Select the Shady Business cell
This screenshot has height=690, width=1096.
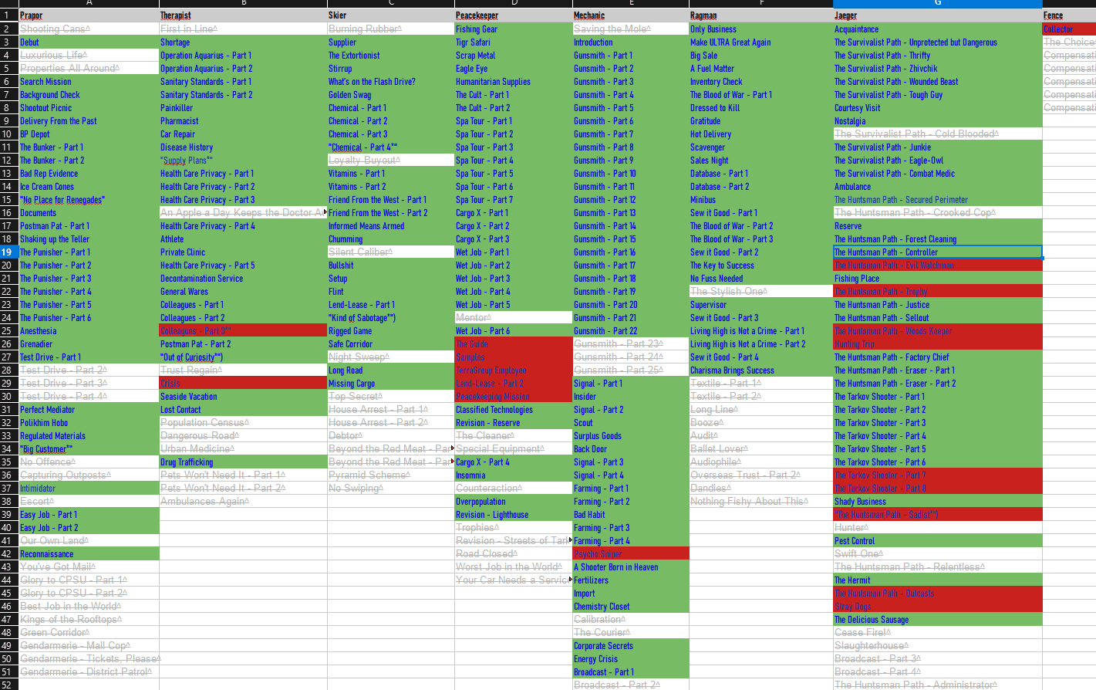938,502
